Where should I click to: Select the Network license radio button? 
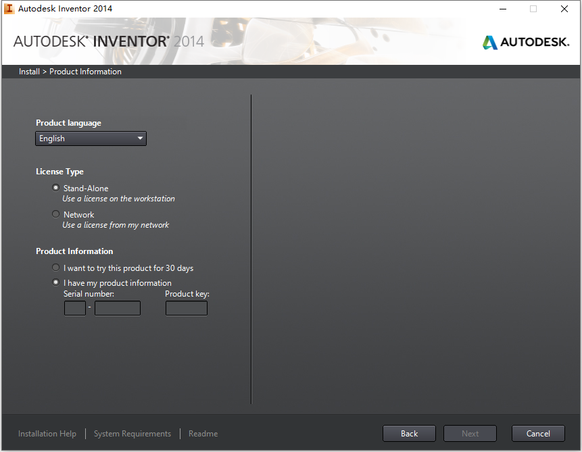[x=55, y=214]
